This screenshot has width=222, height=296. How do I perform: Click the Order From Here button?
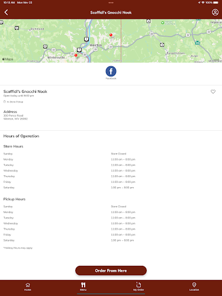tap(111, 271)
